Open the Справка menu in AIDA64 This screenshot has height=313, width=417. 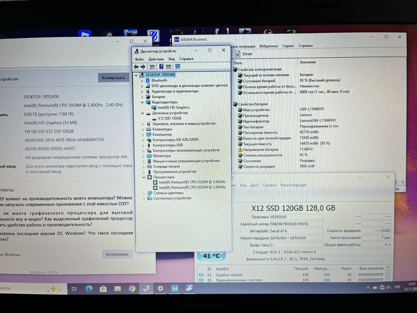(305, 46)
